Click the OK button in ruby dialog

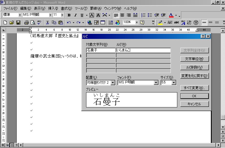[x=194, y=96]
